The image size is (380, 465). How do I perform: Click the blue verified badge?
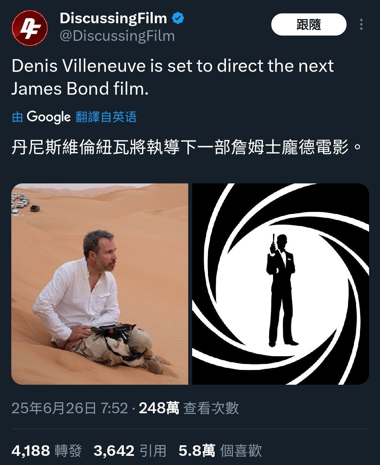coord(178,18)
